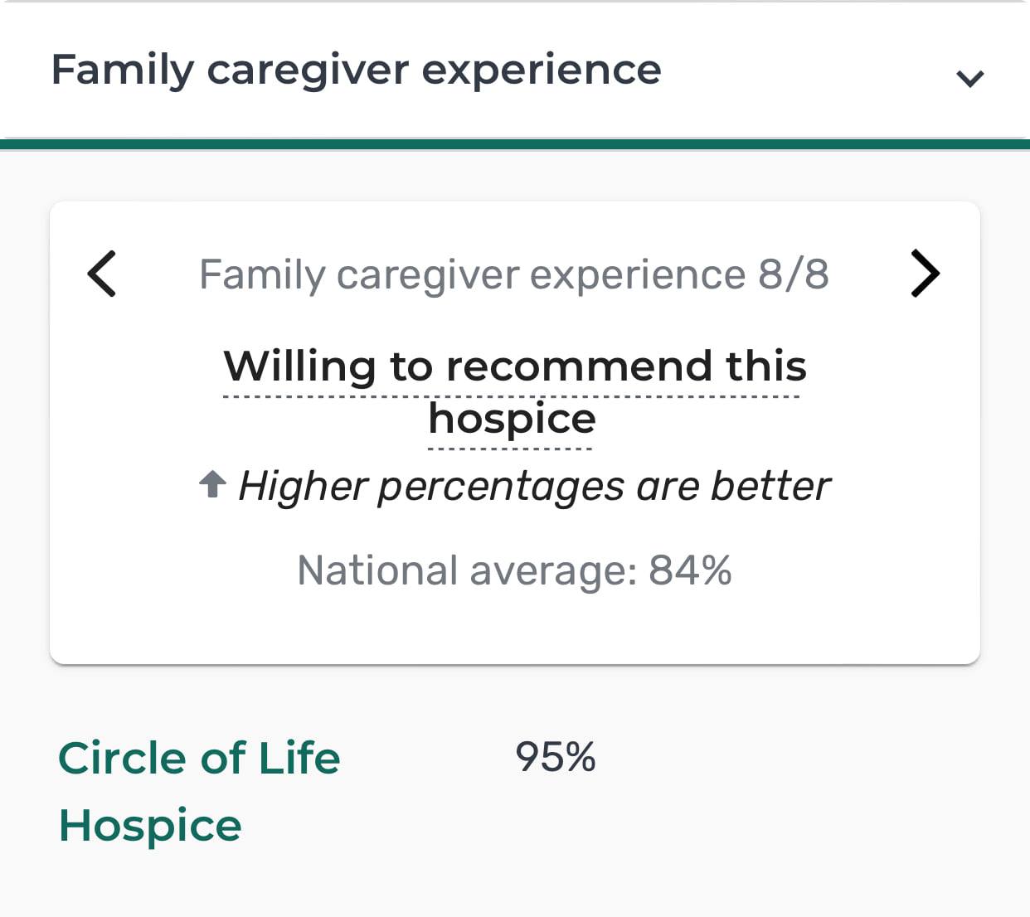The height and width of the screenshot is (917, 1030).
Task: Select the 'Higher percentages are better' note
Action: pyautogui.click(x=534, y=486)
